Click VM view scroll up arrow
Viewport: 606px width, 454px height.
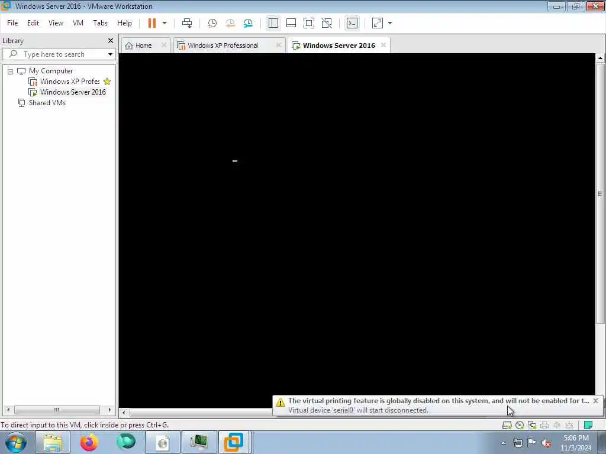coord(600,58)
